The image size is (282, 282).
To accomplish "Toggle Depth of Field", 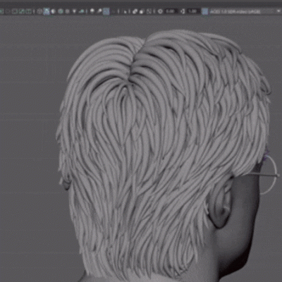I will coord(114,11).
